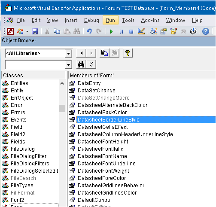Open the Insert Module dropdown arrow
The image size is (216, 207).
tap(27, 31)
